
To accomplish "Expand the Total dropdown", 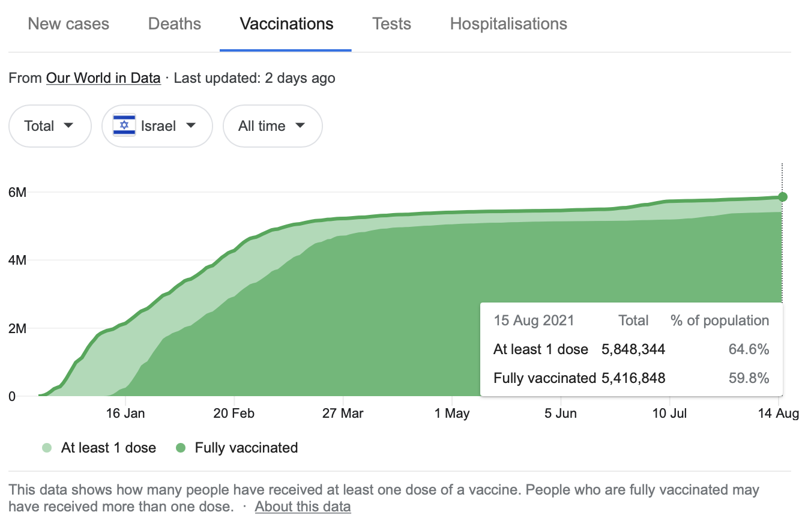I will coord(49,126).
